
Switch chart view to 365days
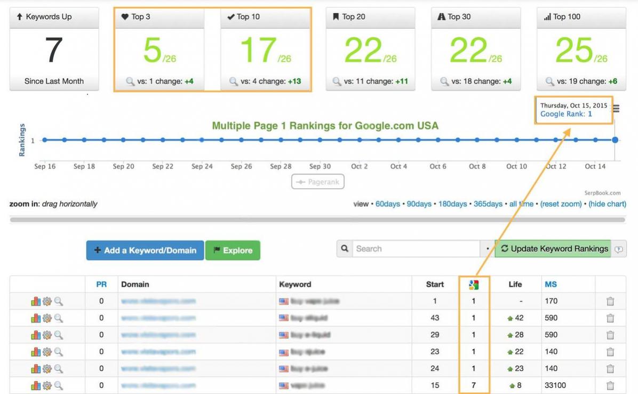point(488,204)
